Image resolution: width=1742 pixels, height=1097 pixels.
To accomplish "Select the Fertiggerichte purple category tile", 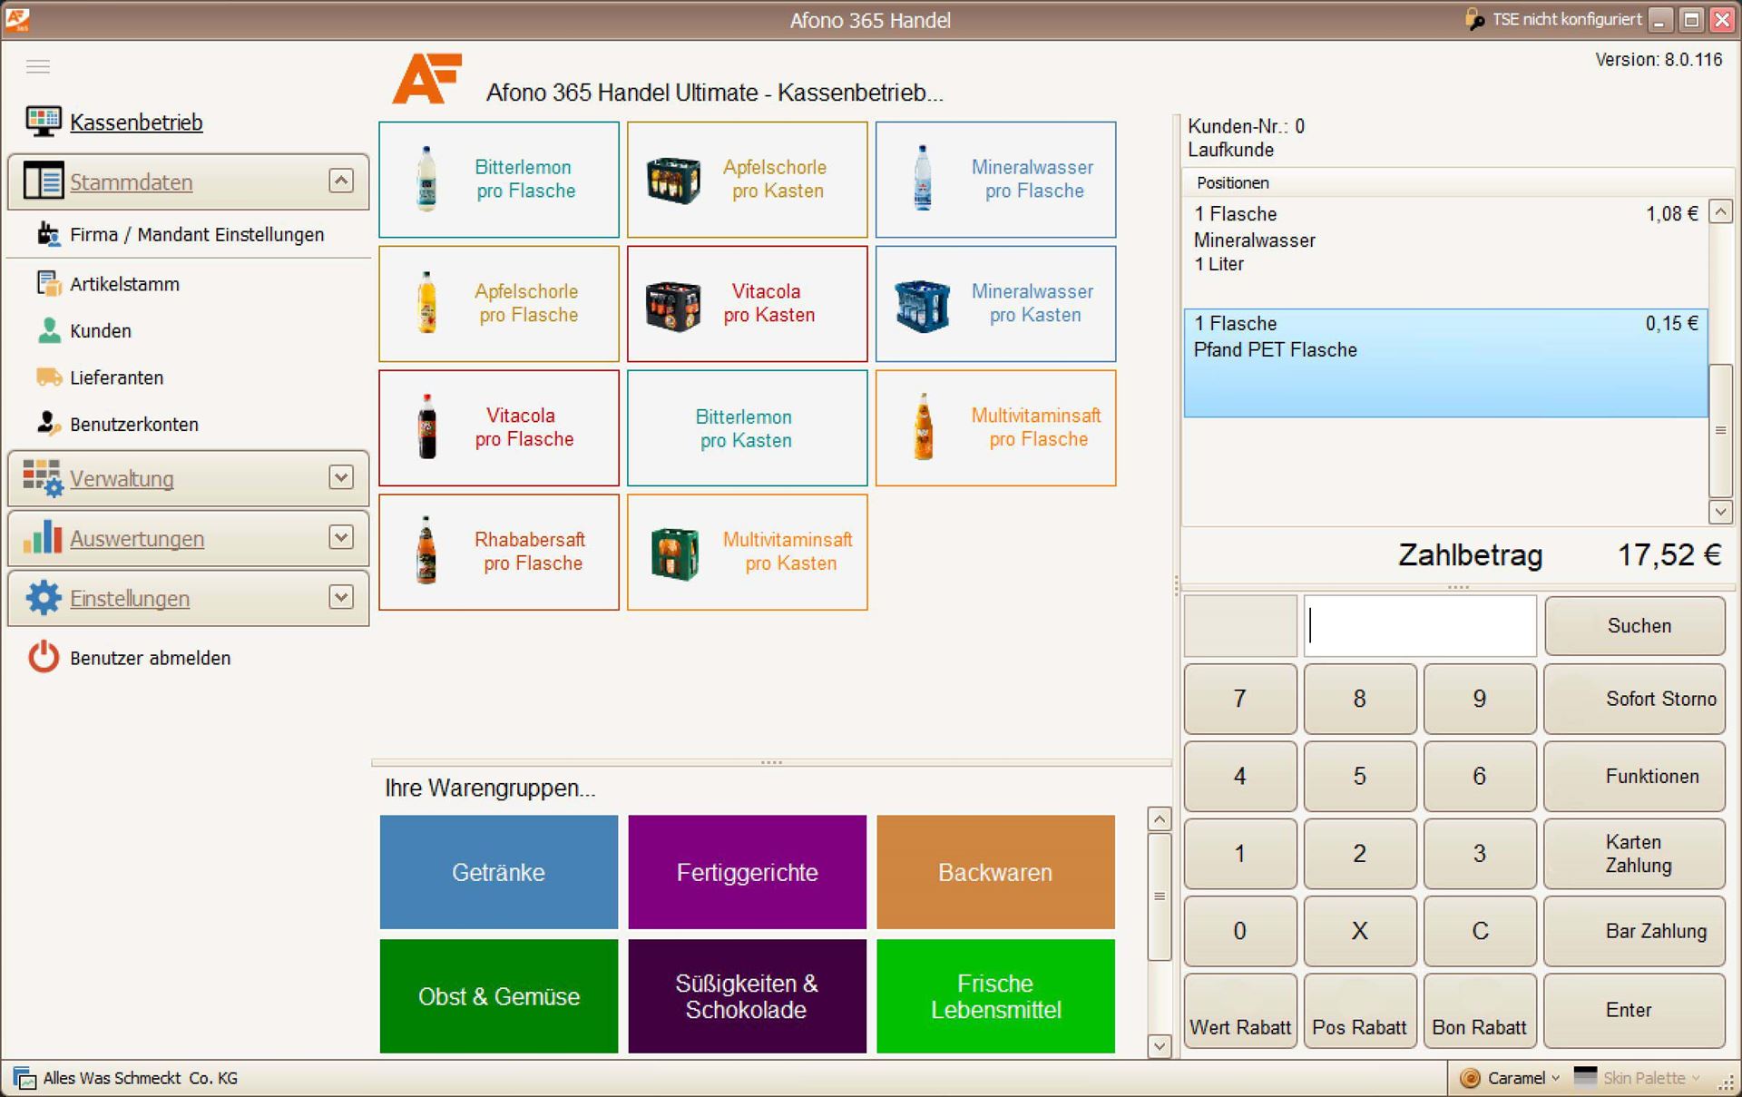I will (x=747, y=872).
